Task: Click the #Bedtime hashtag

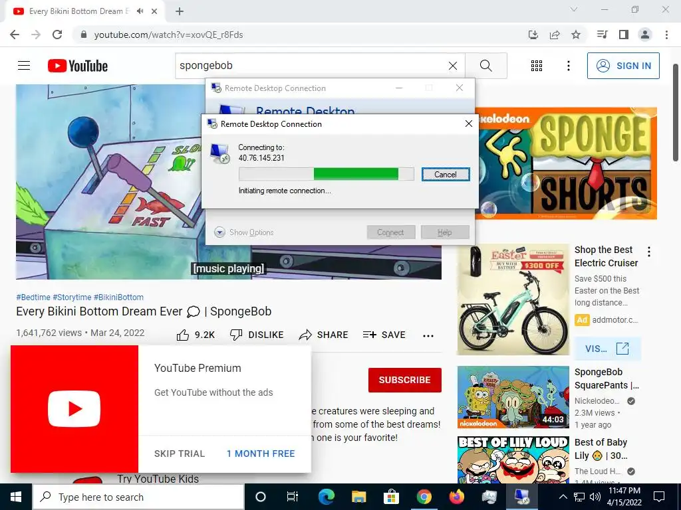Action: [x=33, y=297]
